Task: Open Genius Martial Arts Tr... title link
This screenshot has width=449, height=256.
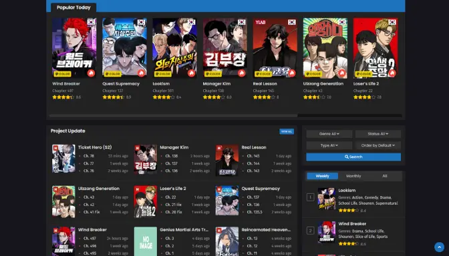Action: tap(184, 230)
